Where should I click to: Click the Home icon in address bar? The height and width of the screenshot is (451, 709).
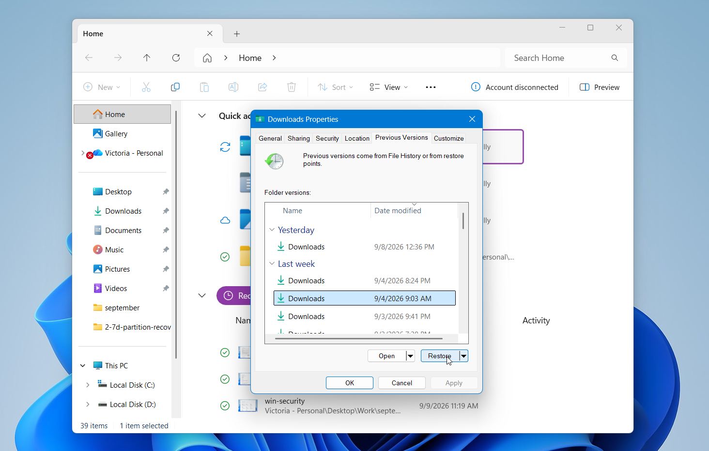click(207, 58)
